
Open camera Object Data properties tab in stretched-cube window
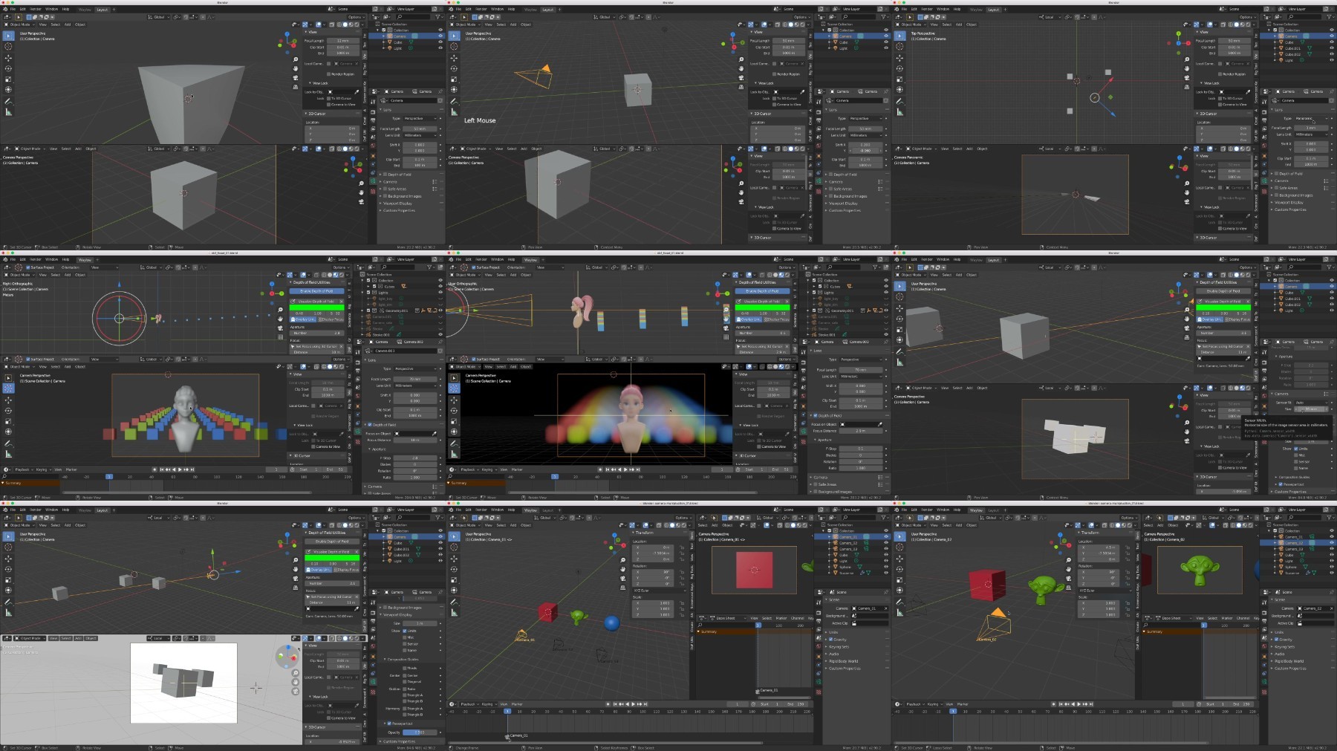[373, 181]
